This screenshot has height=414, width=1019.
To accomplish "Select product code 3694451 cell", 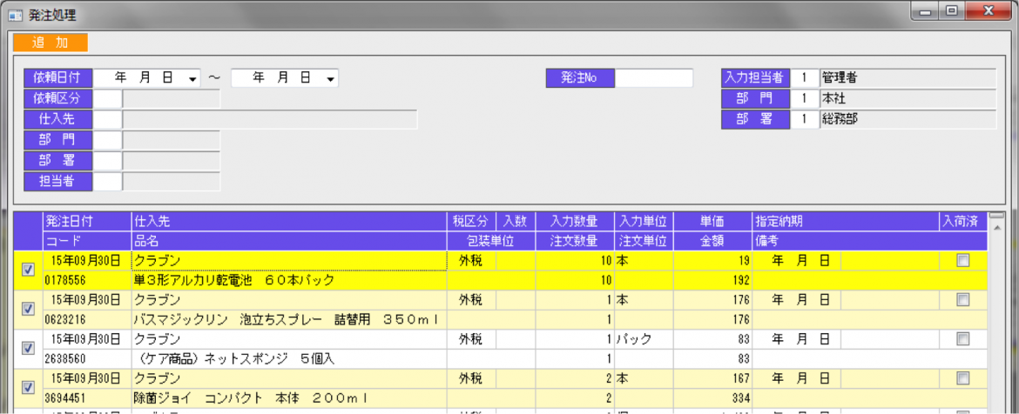I will (85, 397).
